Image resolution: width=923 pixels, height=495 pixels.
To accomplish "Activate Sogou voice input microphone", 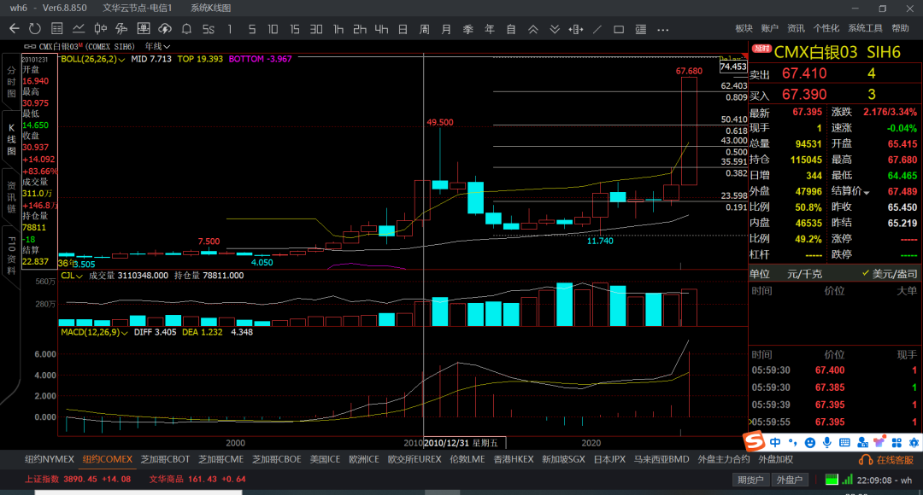I will [827, 443].
